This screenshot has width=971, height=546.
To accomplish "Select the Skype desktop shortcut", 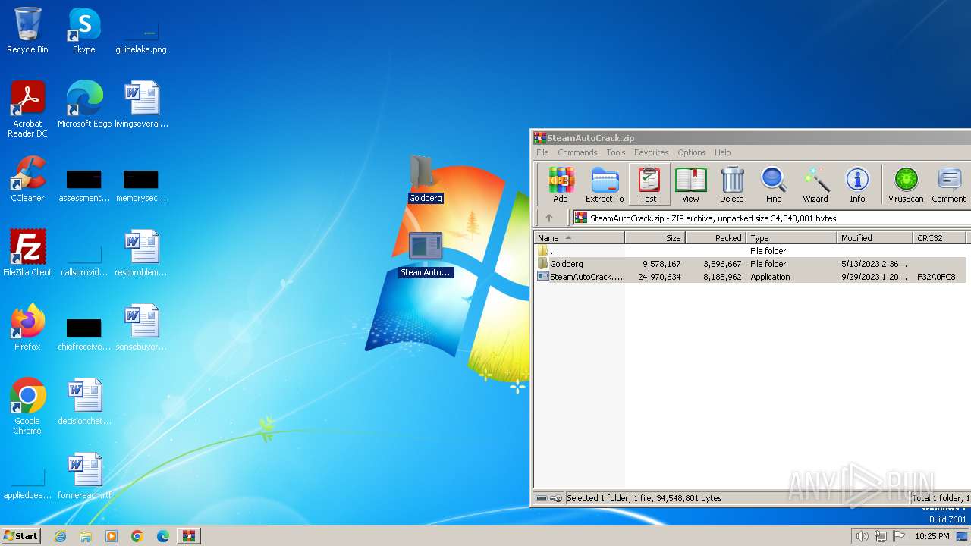I will pyautogui.click(x=84, y=31).
